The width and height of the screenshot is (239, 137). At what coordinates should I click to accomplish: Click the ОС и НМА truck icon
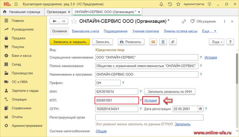[x=6, y=82]
